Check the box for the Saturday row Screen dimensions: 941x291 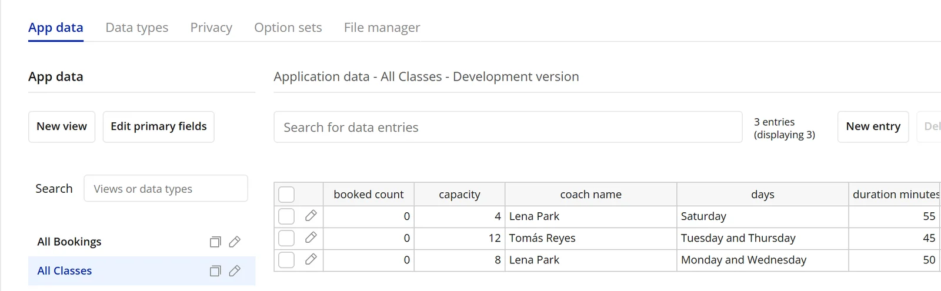[x=286, y=216]
